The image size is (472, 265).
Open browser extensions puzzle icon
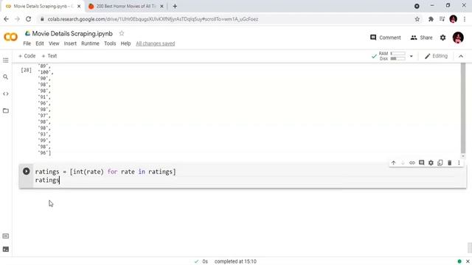click(x=431, y=19)
